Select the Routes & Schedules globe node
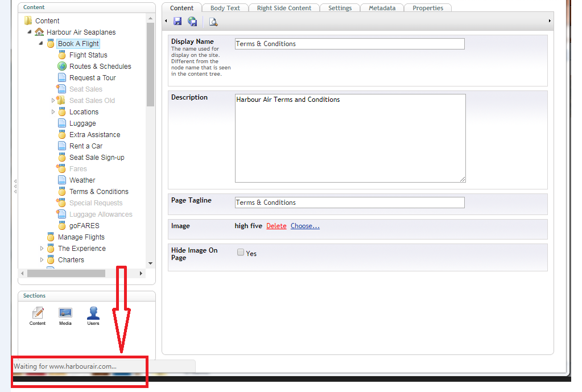 click(x=62, y=67)
